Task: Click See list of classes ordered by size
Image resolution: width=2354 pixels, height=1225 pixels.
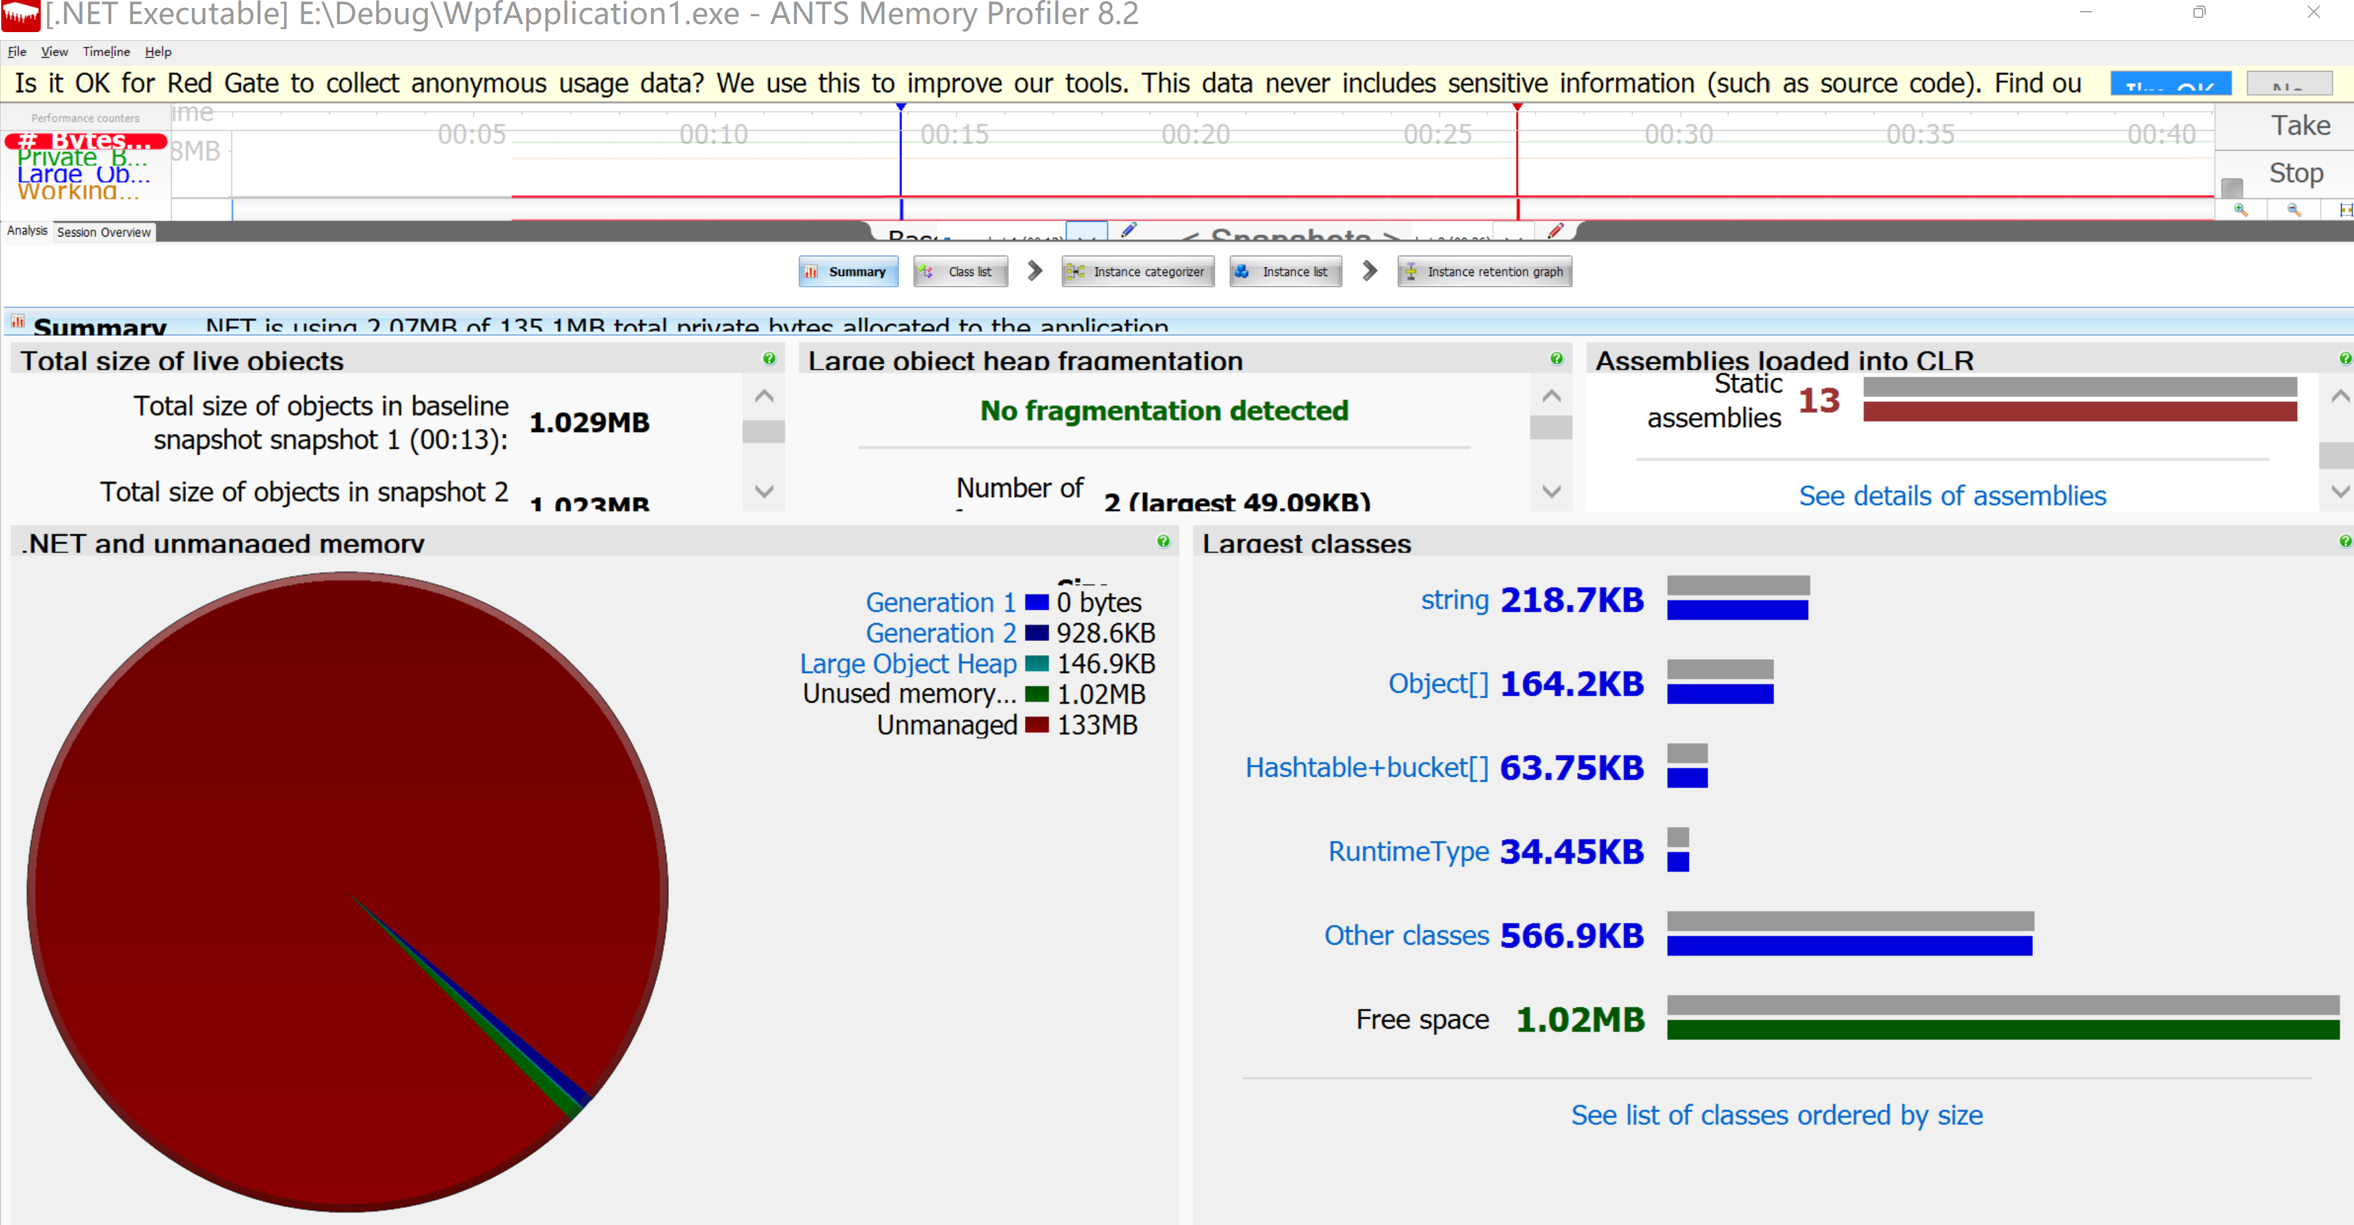Action: point(1775,1114)
